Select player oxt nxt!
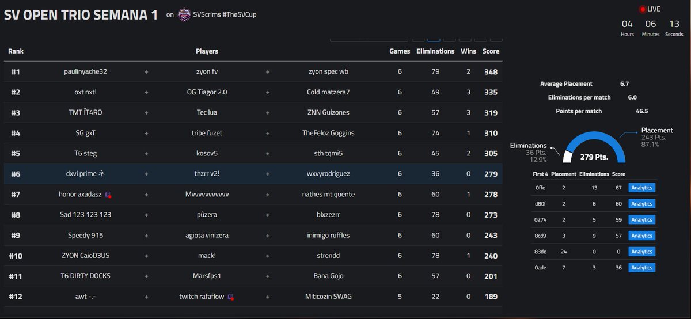The image size is (691, 319). pos(86,92)
